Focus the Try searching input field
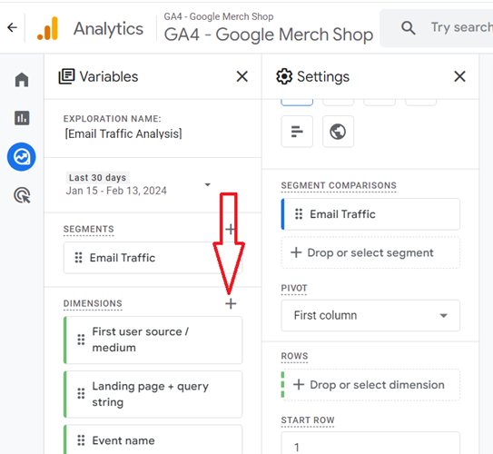The height and width of the screenshot is (454, 493). point(461,27)
